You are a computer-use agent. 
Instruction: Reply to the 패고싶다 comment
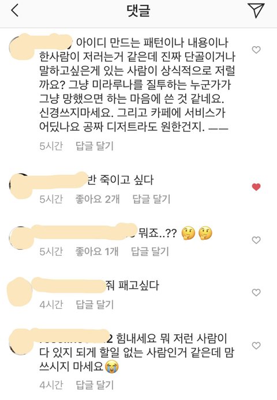coord(95,304)
